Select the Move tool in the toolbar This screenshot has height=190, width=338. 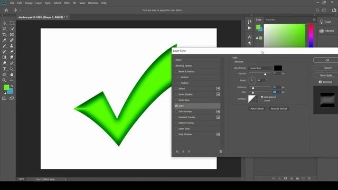tap(4, 23)
